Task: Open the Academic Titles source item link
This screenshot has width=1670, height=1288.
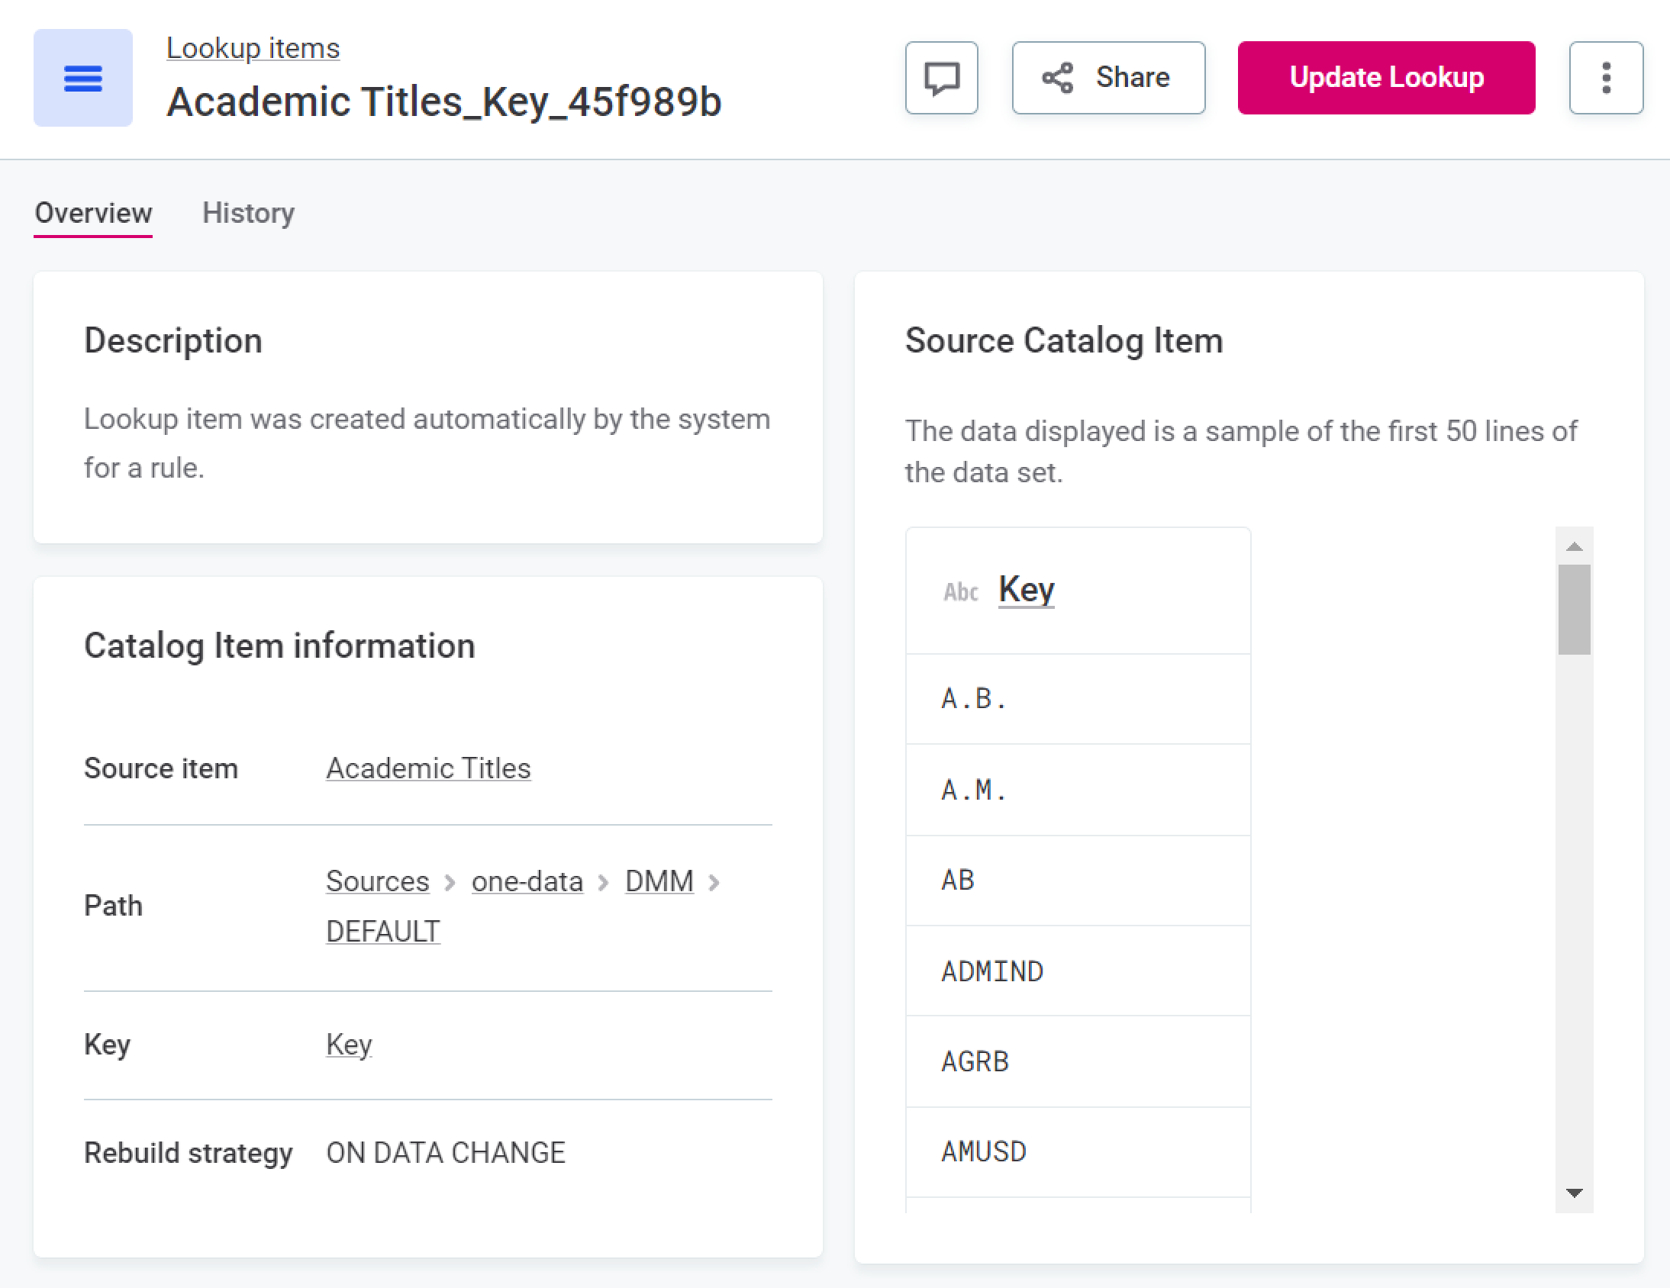Action: 428,768
